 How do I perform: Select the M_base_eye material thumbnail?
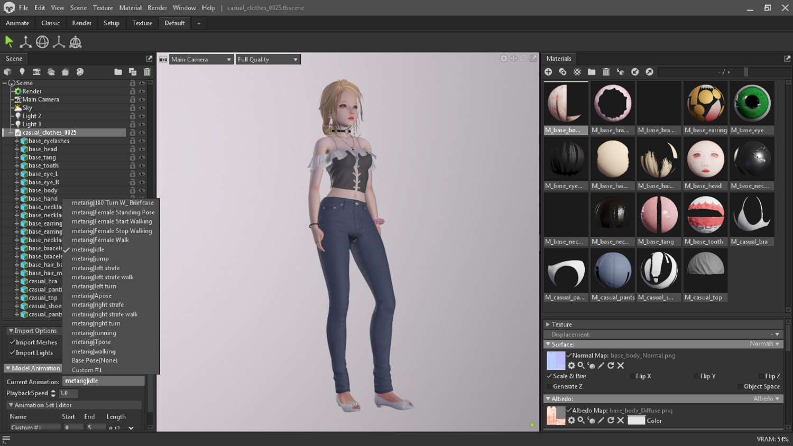pos(752,107)
